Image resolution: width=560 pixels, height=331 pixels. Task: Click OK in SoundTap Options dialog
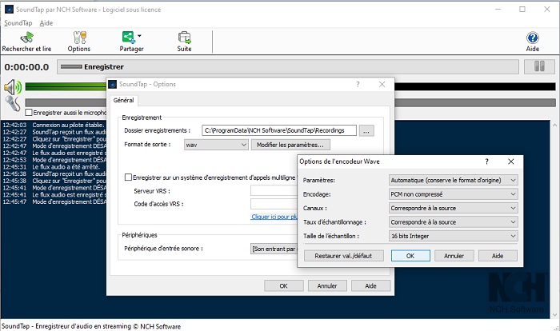pos(283,285)
